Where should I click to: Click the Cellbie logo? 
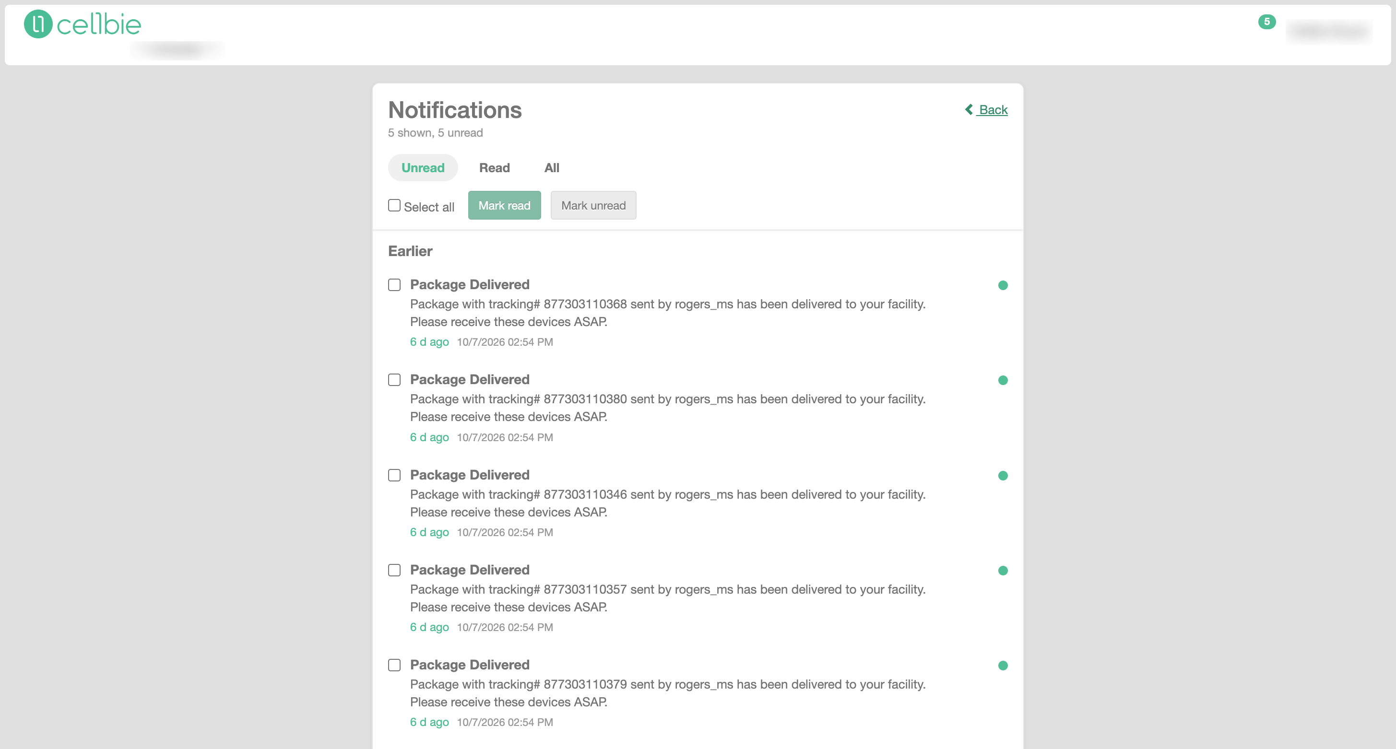pos(83,24)
